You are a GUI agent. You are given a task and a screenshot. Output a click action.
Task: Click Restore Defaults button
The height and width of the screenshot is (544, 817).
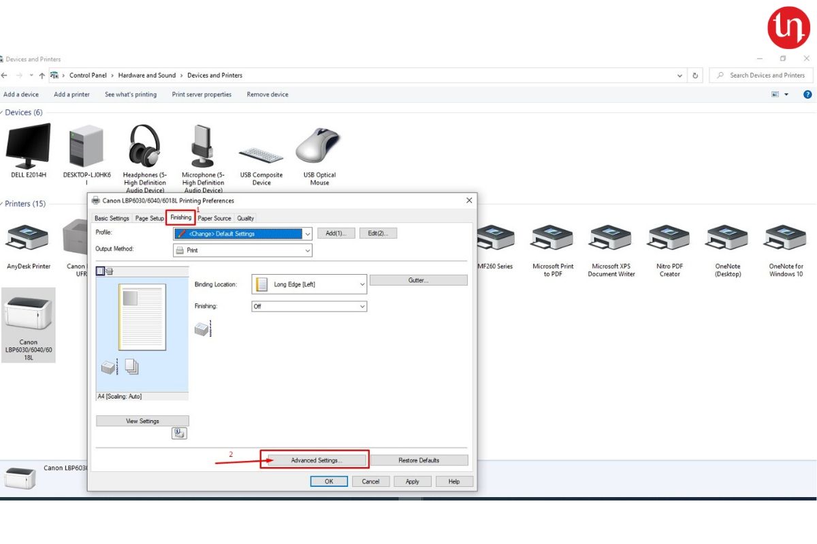click(419, 460)
